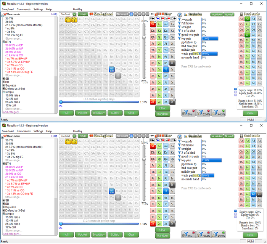Toggle the 3 of a kind filter in bottom window

(179, 152)
